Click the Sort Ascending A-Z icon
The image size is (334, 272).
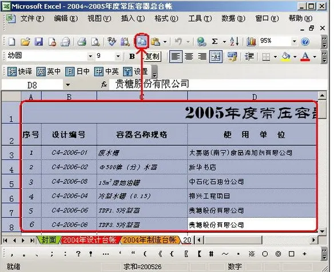click(x=234, y=41)
